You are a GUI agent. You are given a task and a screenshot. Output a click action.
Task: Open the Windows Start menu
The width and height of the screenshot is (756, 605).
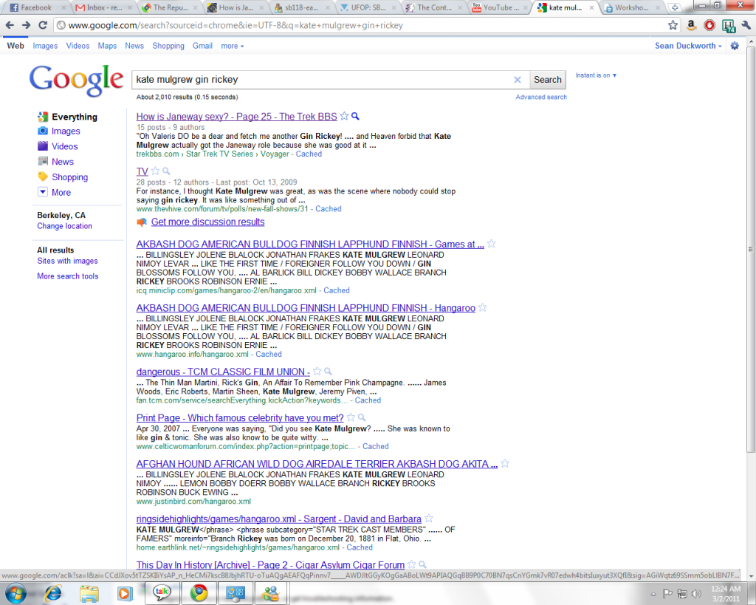coord(15,593)
